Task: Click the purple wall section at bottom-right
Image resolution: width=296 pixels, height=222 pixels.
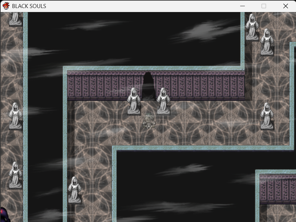Action: (x=278, y=189)
